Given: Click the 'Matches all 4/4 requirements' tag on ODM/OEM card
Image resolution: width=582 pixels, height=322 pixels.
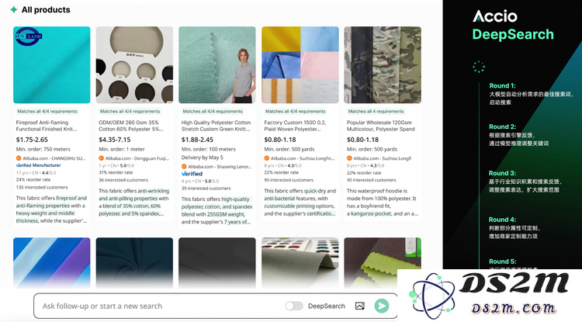Looking at the screenshot, I should click(x=130, y=111).
